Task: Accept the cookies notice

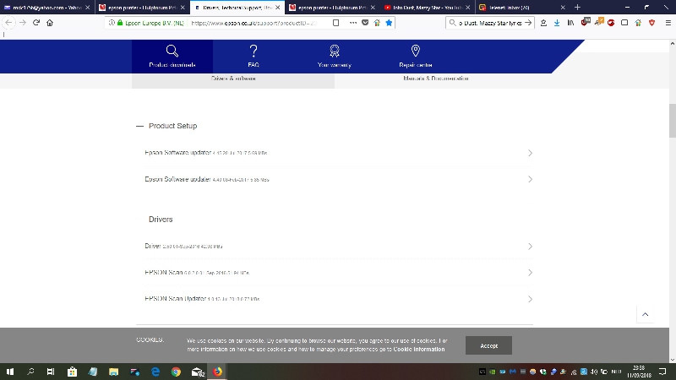Action: (488, 345)
